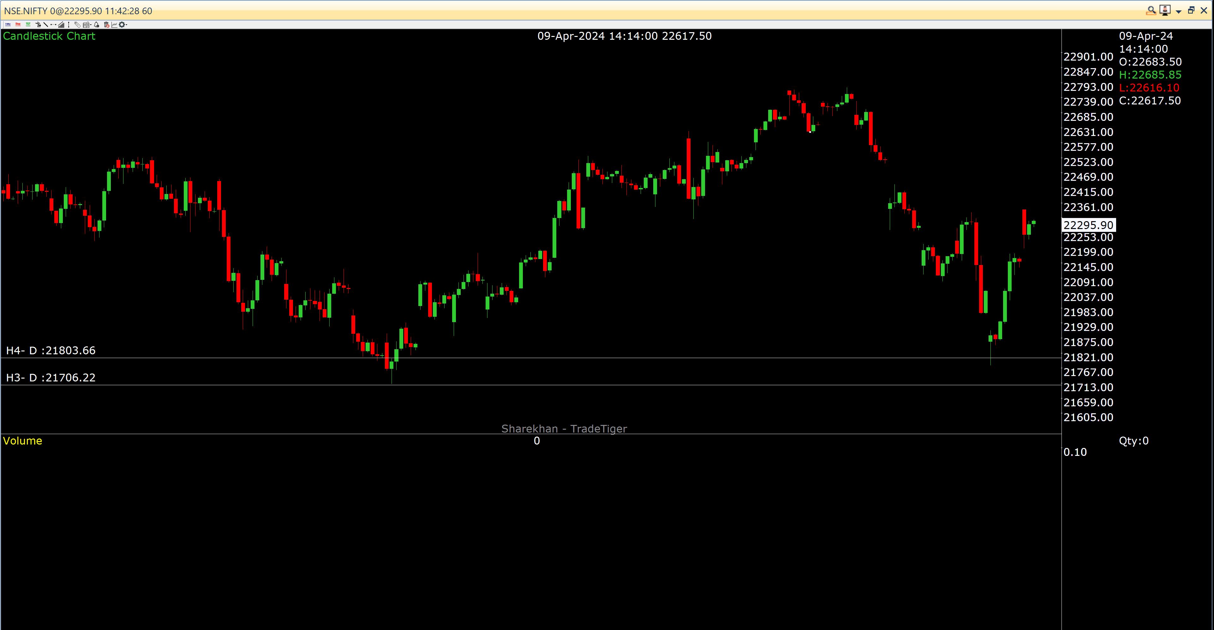The width and height of the screenshot is (1214, 630).
Task: Expand the open book dropdown arrow
Action: [91, 25]
